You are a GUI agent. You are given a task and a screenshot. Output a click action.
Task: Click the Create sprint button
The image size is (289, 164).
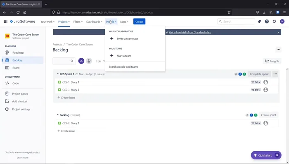(268, 115)
